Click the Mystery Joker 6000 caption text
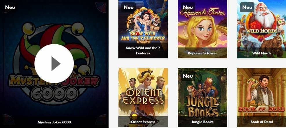The width and height of the screenshot is (286, 128). tap(54, 122)
